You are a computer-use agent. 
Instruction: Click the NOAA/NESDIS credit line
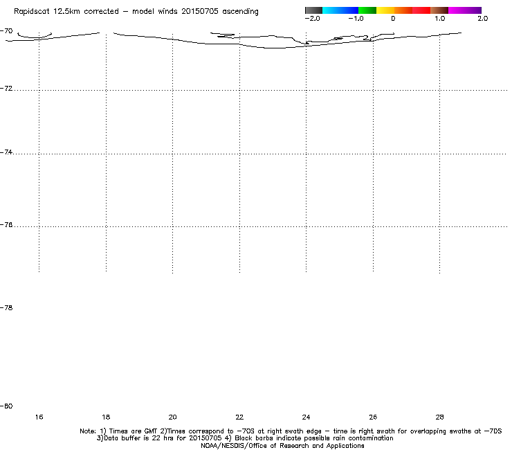282,446
